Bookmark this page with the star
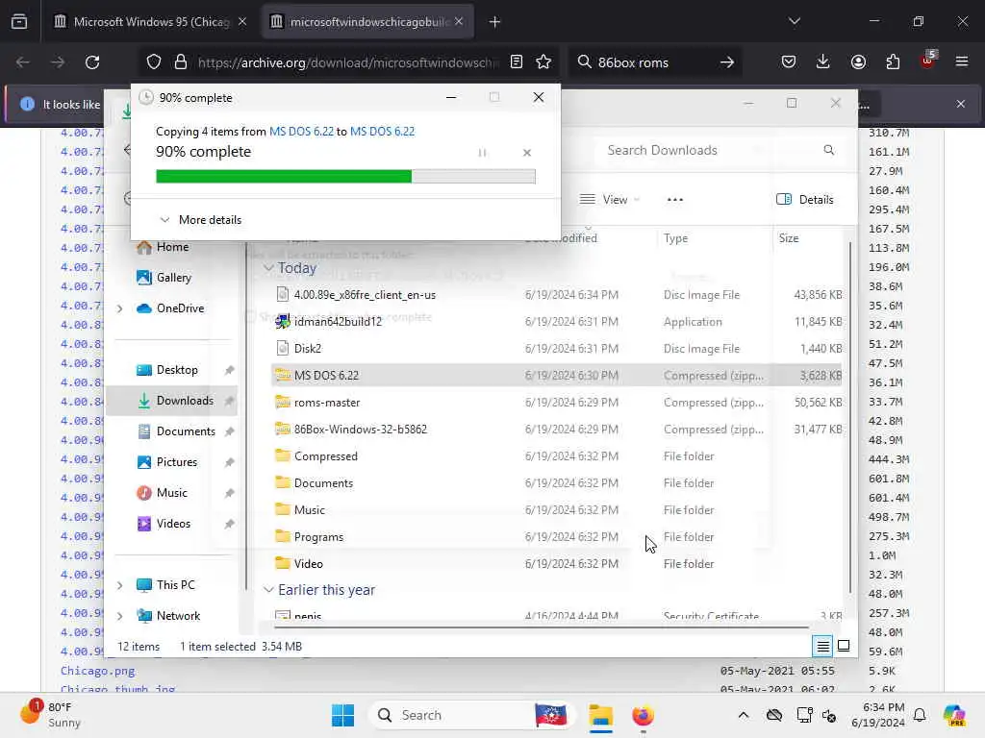Screen dimensions: 985x738 click(x=543, y=62)
